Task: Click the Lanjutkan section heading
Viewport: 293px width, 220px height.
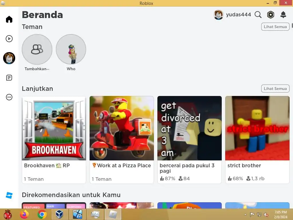Action: point(37,89)
